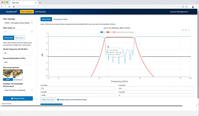Click the Reset Chart Zoom button
The image size is (199, 116).
point(48,100)
